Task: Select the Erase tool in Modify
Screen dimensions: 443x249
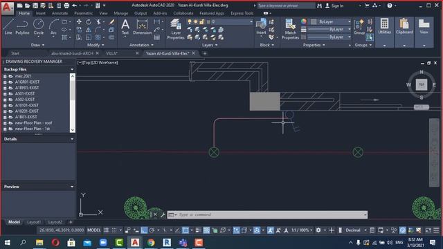Action: pos(112,21)
